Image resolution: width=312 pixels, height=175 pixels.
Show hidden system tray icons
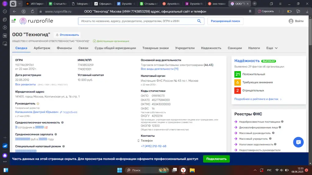point(255,170)
